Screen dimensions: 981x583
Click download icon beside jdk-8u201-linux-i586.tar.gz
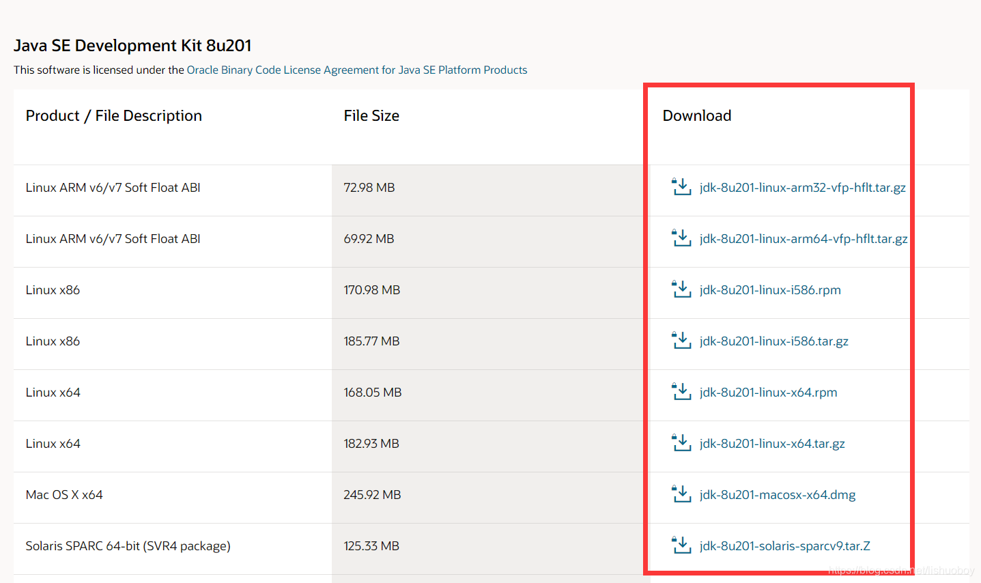click(681, 341)
